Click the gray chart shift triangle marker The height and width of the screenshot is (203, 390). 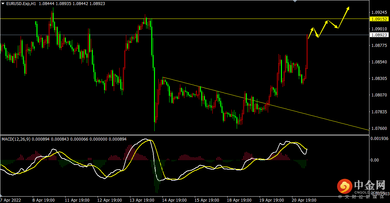tap(295, 1)
